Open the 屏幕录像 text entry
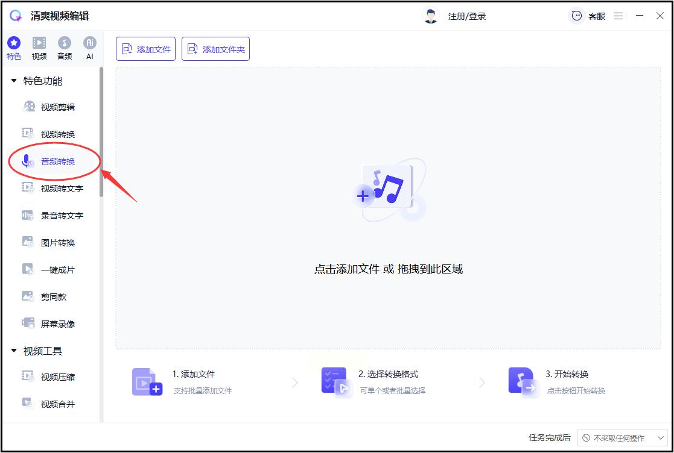This screenshot has width=674, height=453. [57, 324]
